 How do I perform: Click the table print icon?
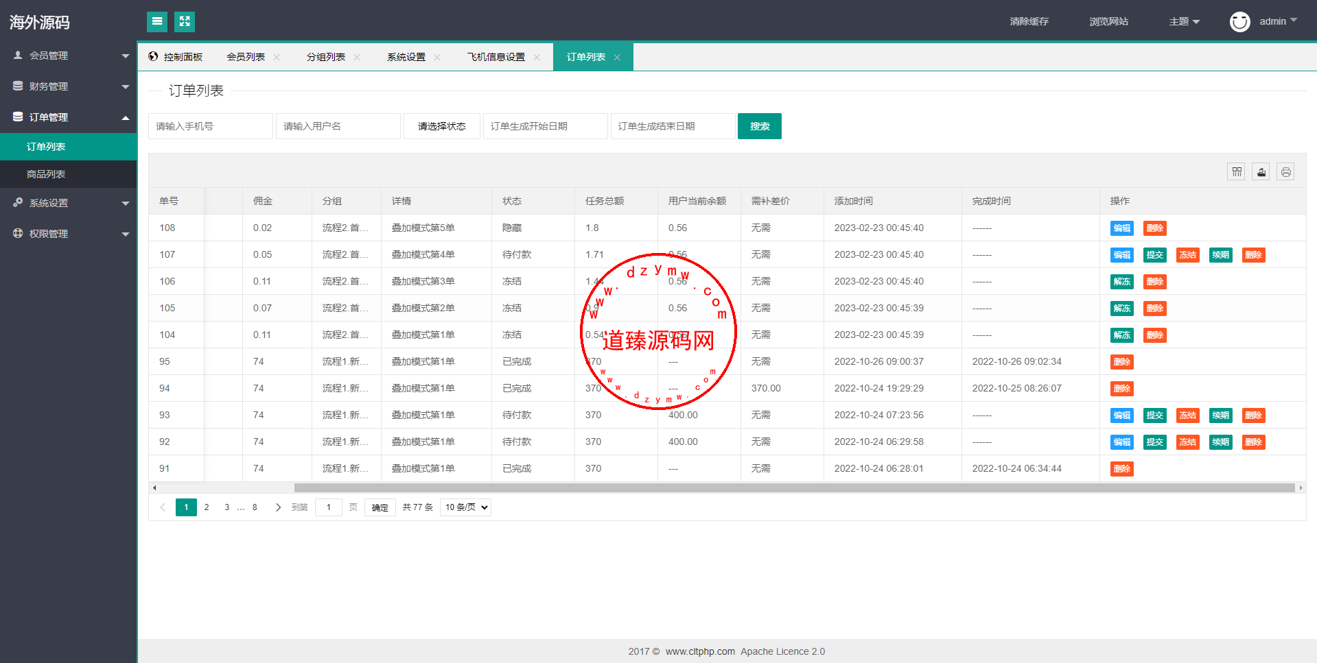1285,172
